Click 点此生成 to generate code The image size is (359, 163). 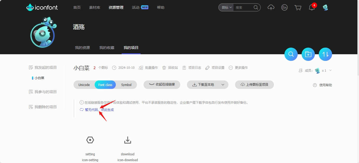pos(107,109)
